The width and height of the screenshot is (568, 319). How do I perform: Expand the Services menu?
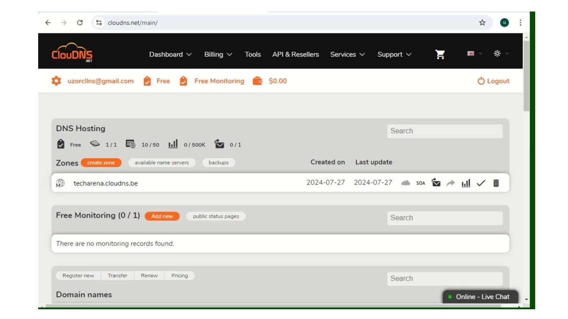tap(347, 54)
